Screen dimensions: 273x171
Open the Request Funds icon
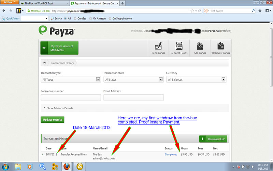click(179, 48)
